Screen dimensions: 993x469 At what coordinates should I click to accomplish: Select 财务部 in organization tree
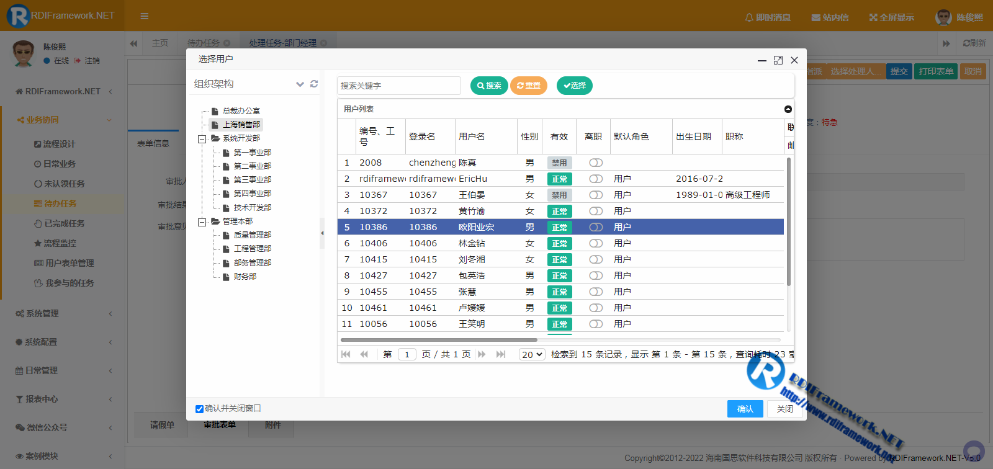click(245, 277)
